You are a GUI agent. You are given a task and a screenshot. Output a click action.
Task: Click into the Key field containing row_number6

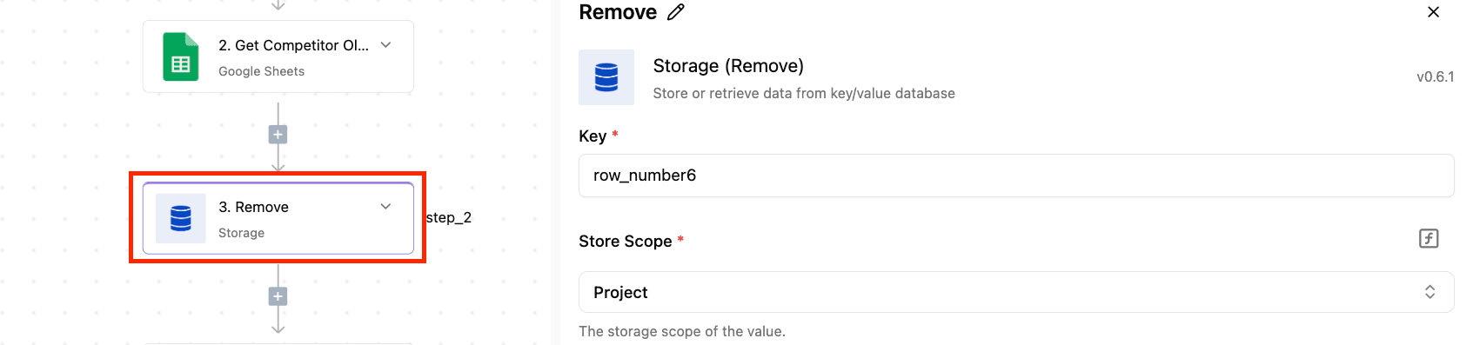click(x=1016, y=176)
